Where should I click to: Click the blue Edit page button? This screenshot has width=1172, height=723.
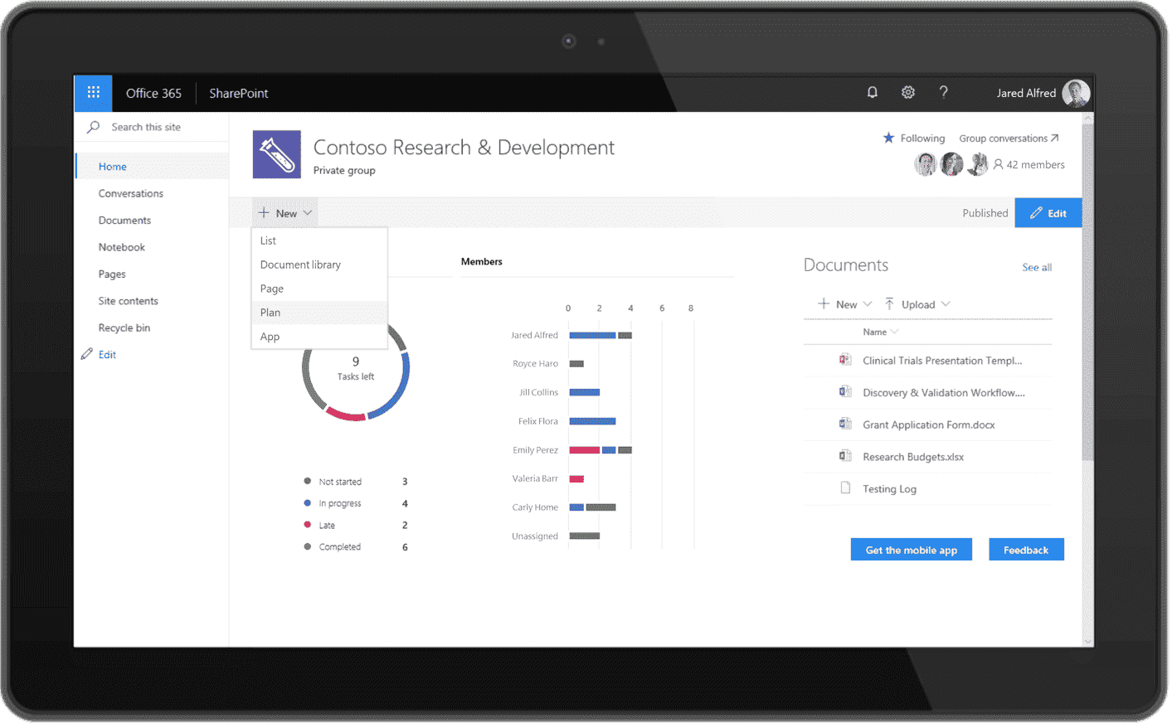click(1048, 213)
